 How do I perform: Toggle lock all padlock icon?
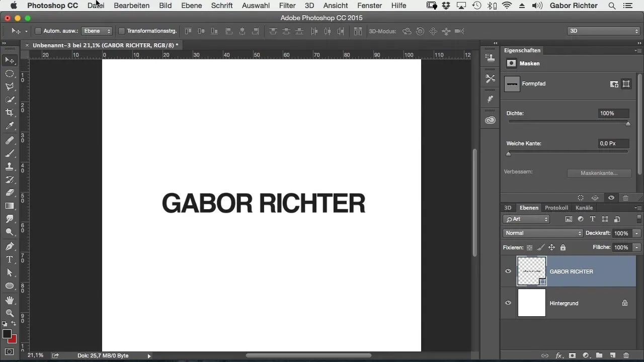click(x=563, y=247)
